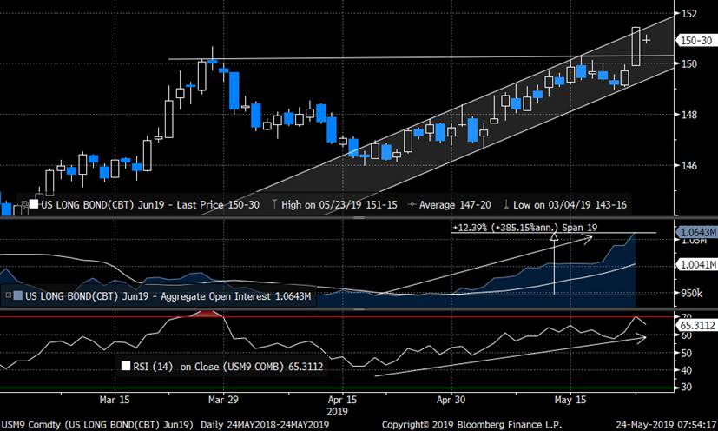Click the white swatch beside Last Price legend
Image resolution: width=718 pixels, height=431 pixels.
[x=34, y=204]
